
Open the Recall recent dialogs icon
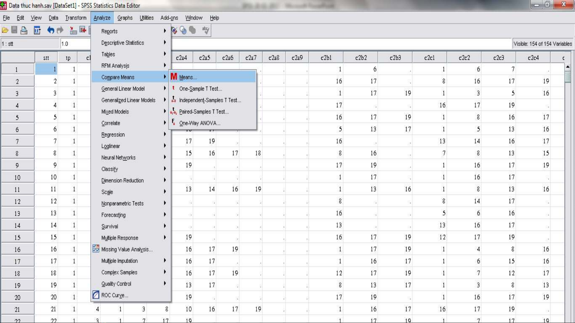[x=37, y=30]
